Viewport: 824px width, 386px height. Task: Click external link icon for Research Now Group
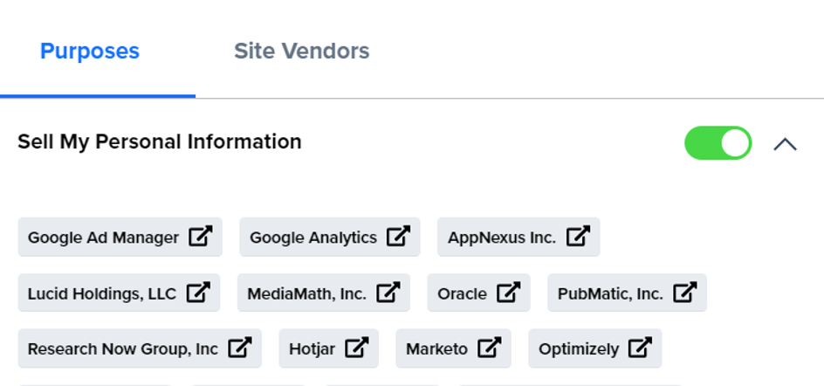click(240, 348)
